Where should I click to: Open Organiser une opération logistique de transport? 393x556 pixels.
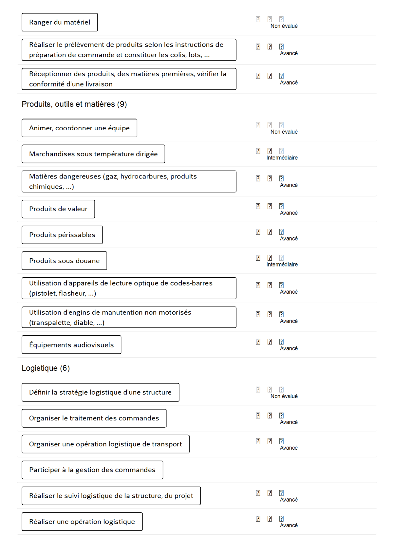tap(105, 444)
